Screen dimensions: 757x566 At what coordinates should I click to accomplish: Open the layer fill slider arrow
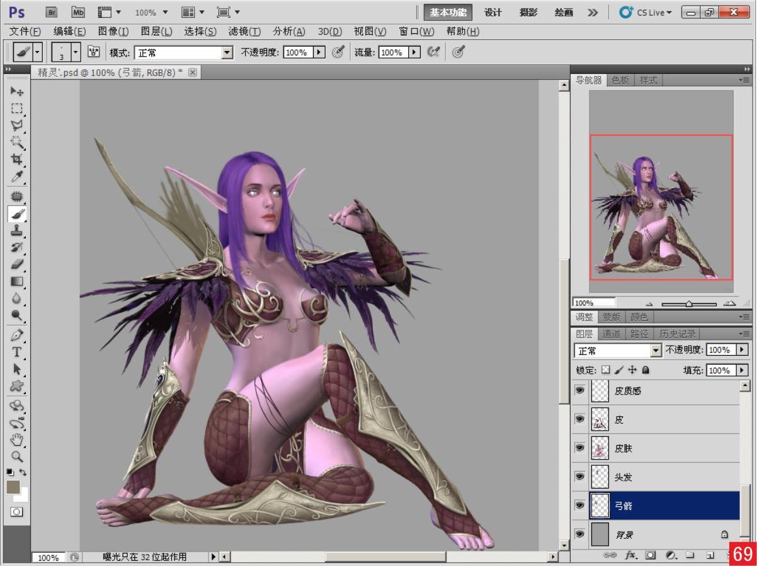coord(742,370)
